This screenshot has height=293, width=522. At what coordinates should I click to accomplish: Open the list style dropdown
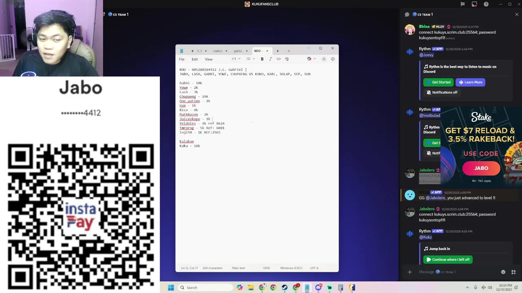tap(250, 59)
